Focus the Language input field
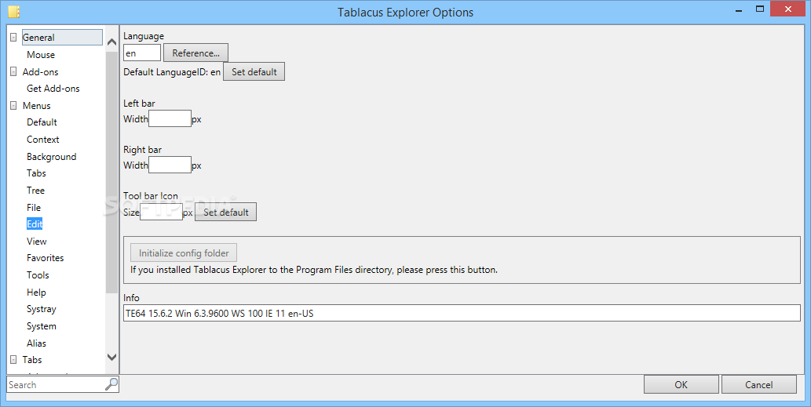Image resolution: width=811 pixels, height=407 pixels. tap(142, 53)
